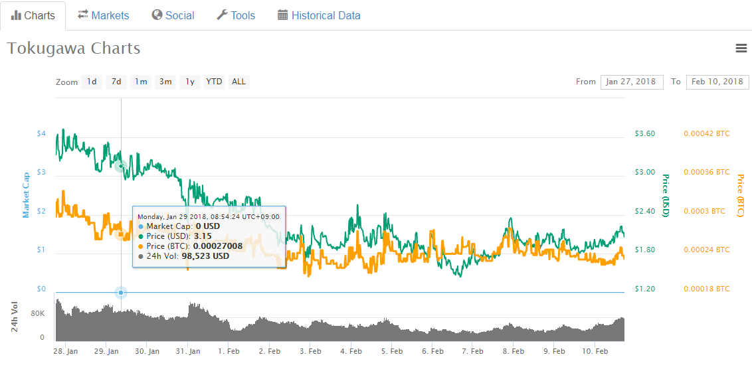This screenshot has width=752, height=373.
Task: Show ALL data with zoom button
Action: (x=238, y=82)
